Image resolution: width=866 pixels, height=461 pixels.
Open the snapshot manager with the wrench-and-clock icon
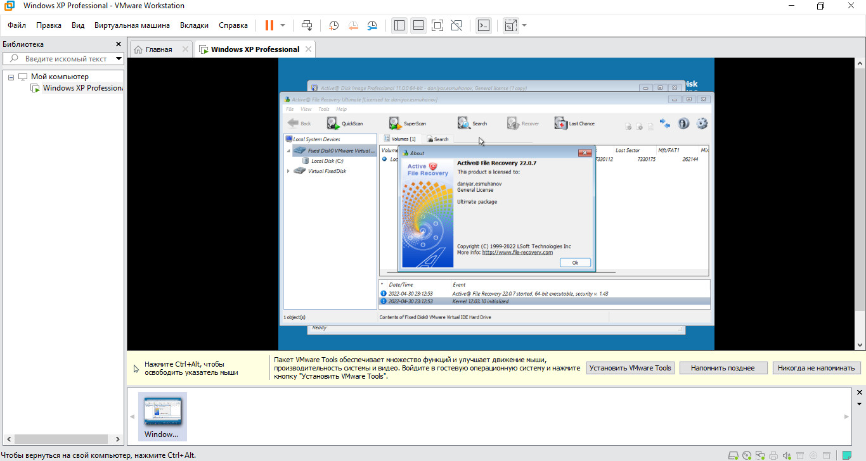pos(373,25)
